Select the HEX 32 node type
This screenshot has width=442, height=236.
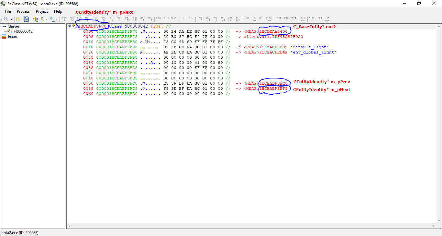[72, 19]
